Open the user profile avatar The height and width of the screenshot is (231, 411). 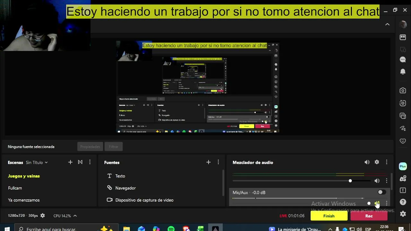(x=403, y=24)
